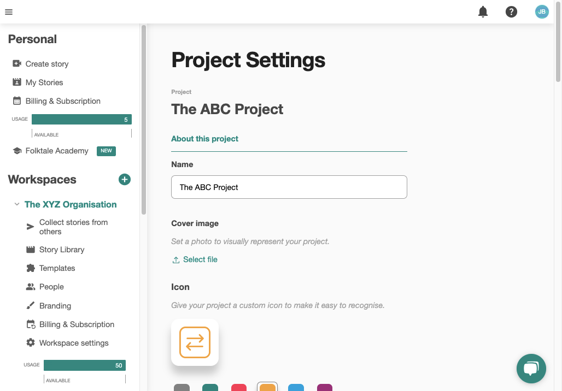Open Workspace settings menu item
The image size is (562, 391).
coord(74,343)
